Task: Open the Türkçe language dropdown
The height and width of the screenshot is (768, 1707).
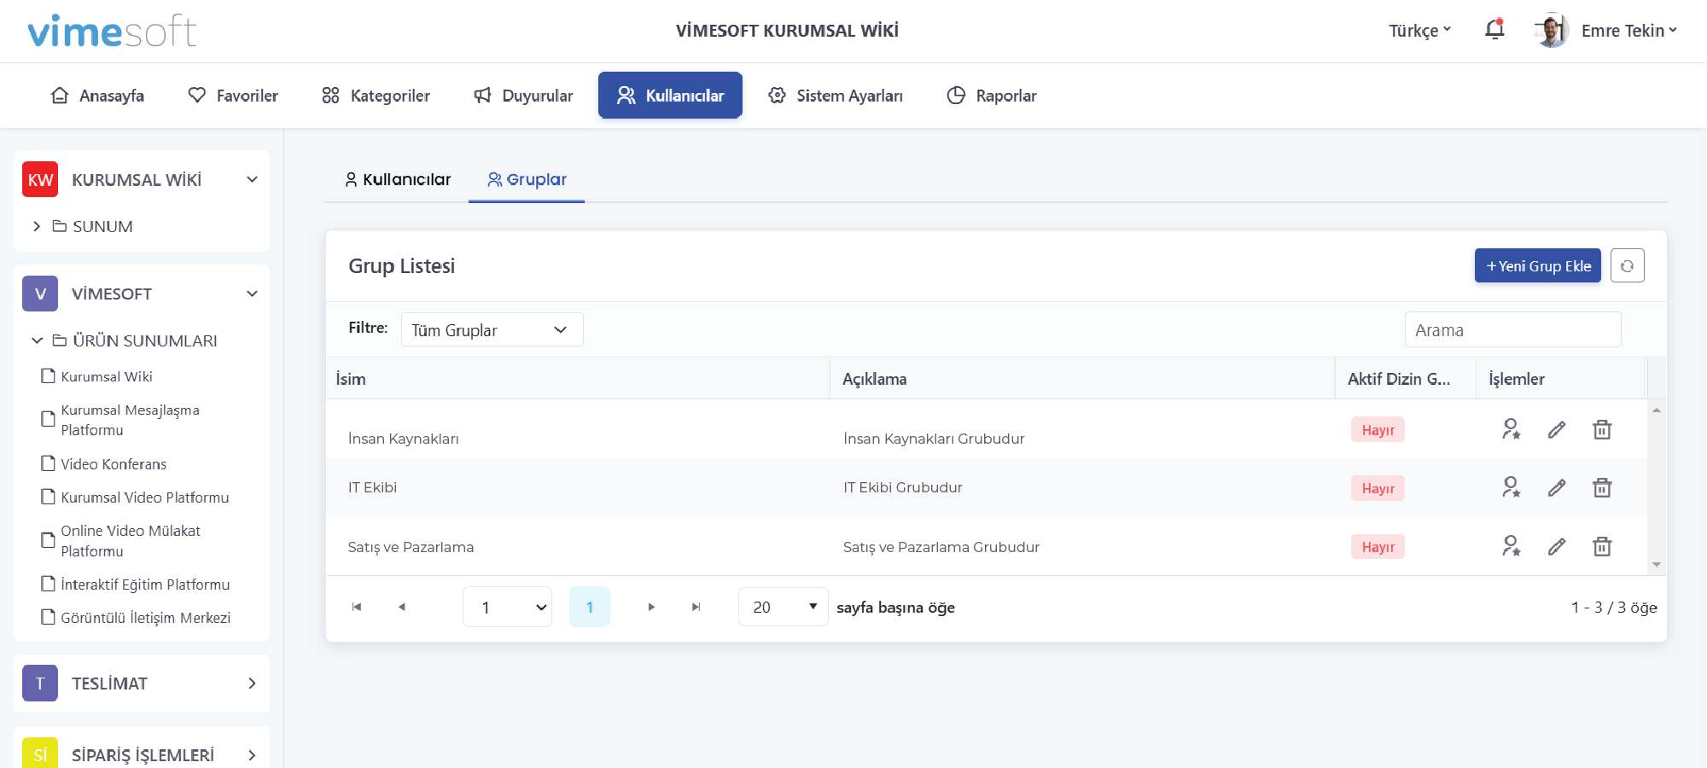Action: [1420, 31]
